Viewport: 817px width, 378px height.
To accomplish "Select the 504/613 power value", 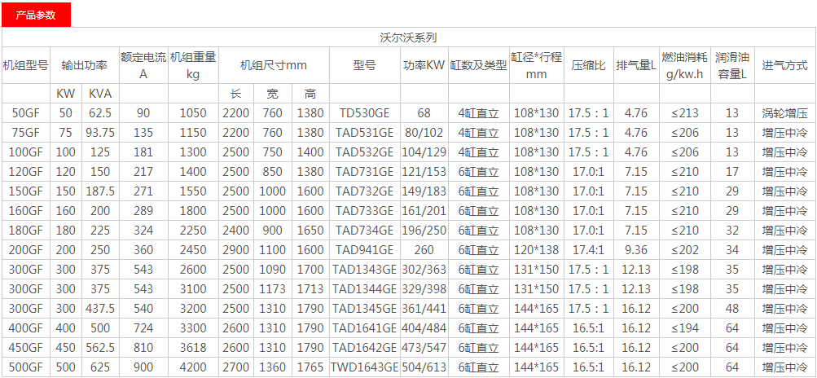I will [424, 368].
